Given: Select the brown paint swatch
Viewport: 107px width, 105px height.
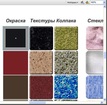Looking at the screenshot, I should [16, 87].
